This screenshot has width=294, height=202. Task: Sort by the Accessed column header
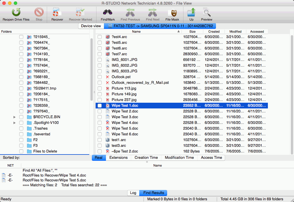point(257,31)
